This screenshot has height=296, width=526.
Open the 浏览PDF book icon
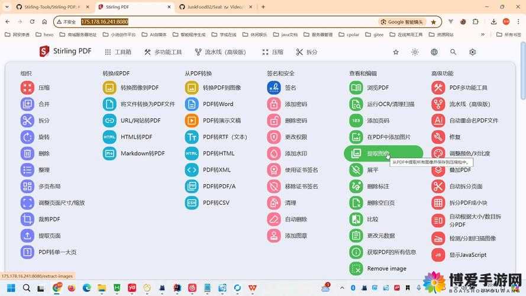click(356, 88)
